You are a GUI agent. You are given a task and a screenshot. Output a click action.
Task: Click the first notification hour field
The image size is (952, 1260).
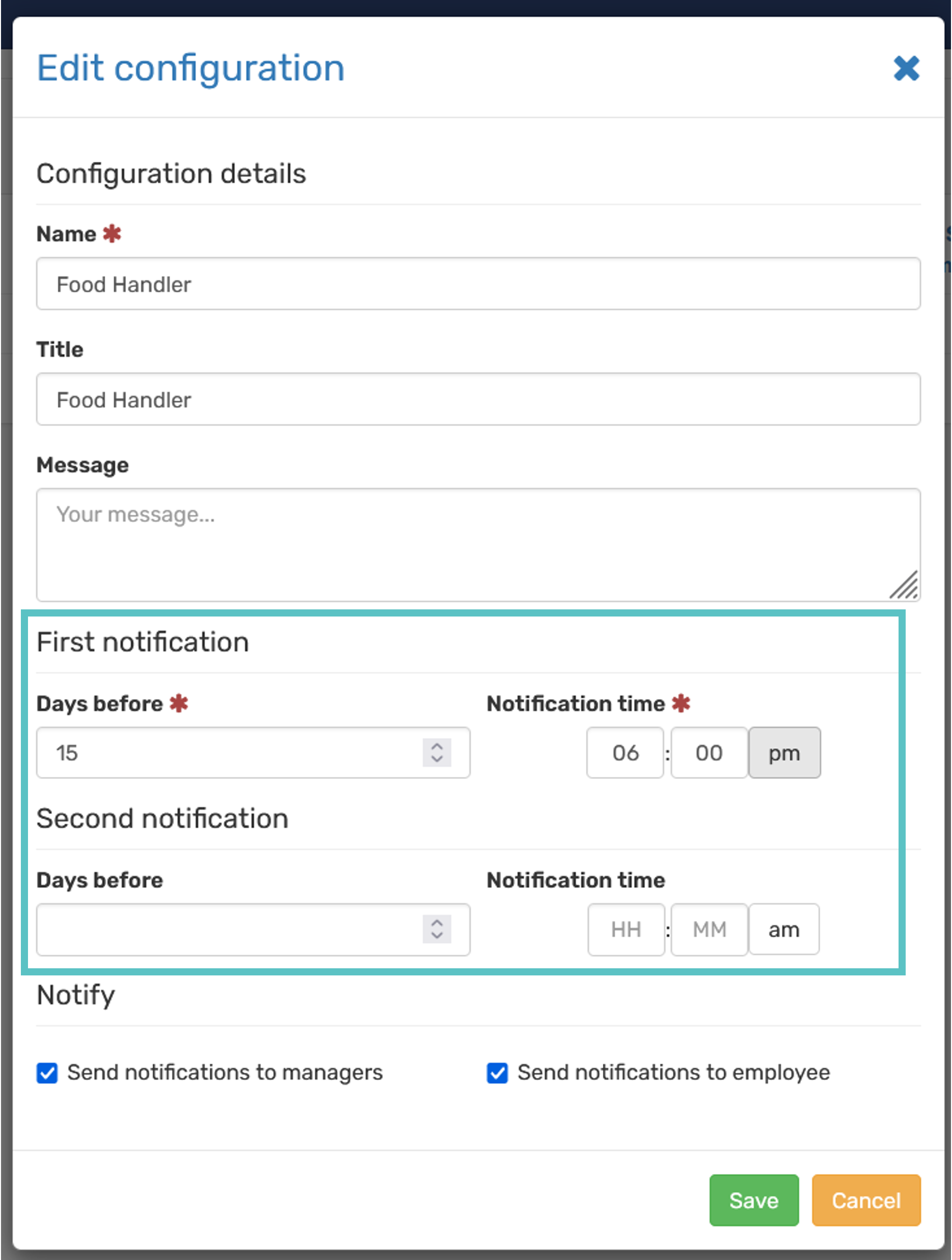pos(625,752)
